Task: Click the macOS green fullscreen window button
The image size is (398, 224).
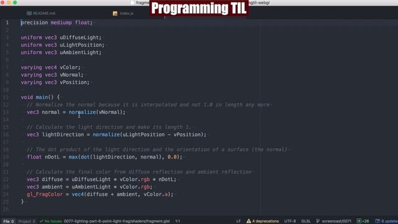Action: pyautogui.click(x=15, y=2)
